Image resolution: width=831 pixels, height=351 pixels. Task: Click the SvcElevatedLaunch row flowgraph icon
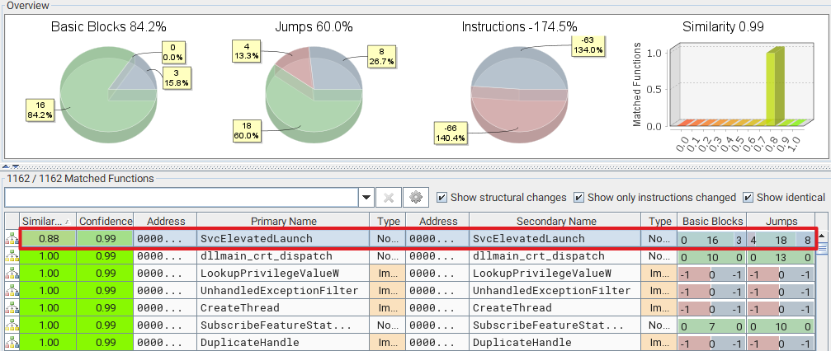(x=11, y=239)
